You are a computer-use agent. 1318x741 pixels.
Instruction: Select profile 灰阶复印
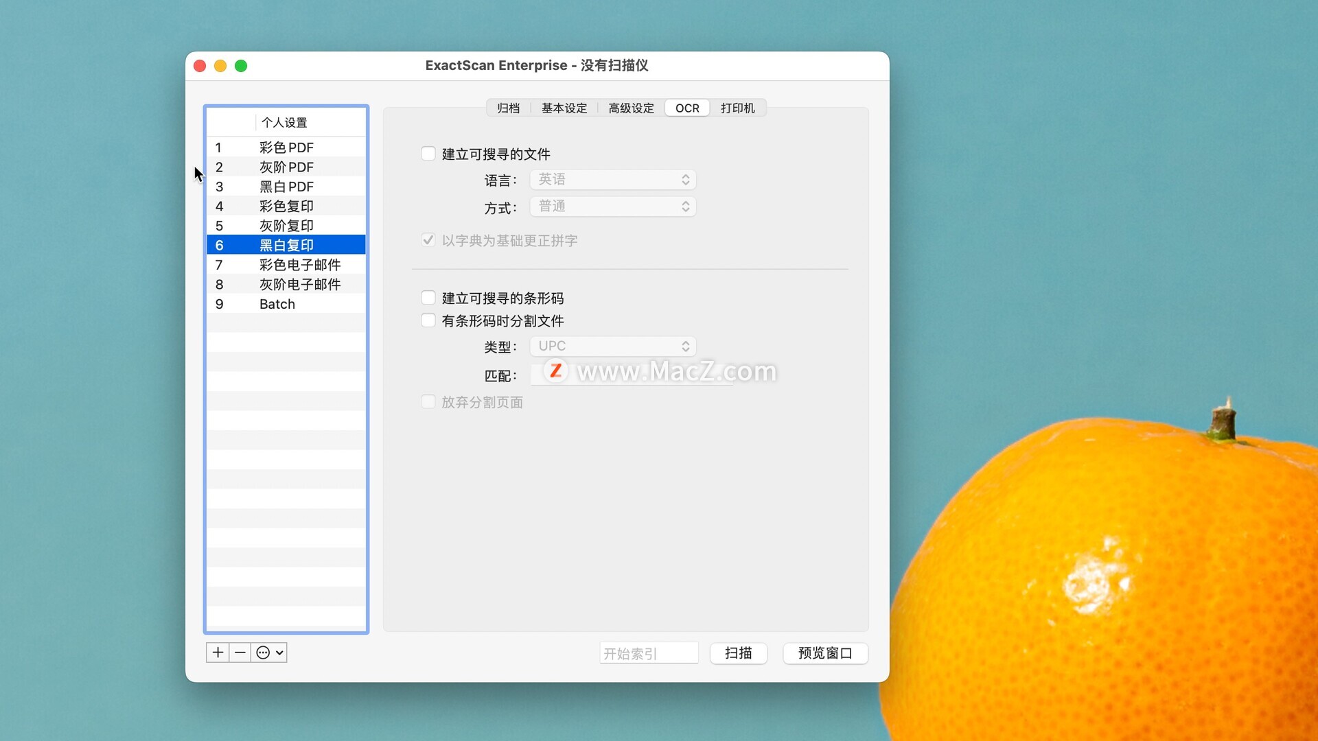[x=286, y=226]
